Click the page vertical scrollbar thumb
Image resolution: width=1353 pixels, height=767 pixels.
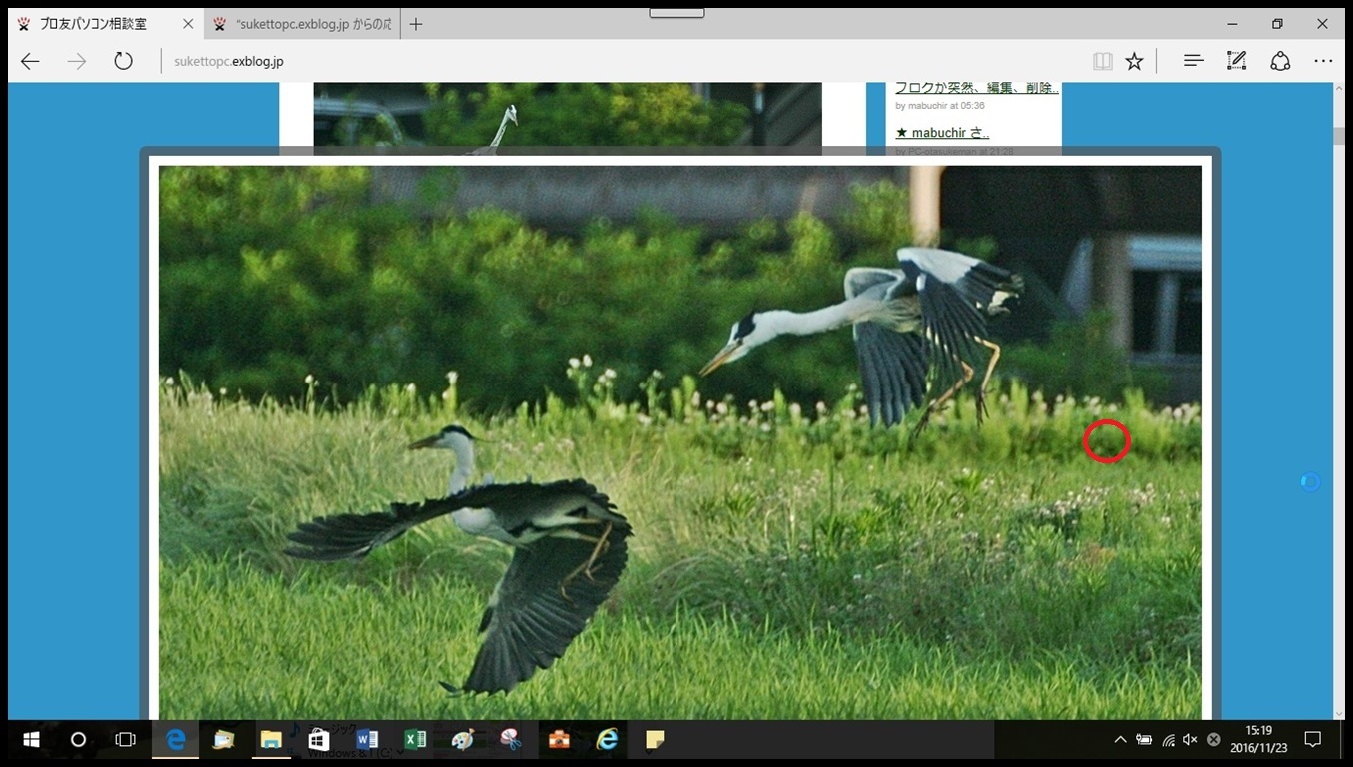point(1339,136)
